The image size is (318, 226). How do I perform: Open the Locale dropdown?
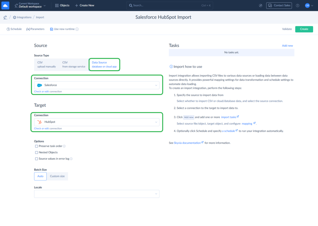pos(97,194)
